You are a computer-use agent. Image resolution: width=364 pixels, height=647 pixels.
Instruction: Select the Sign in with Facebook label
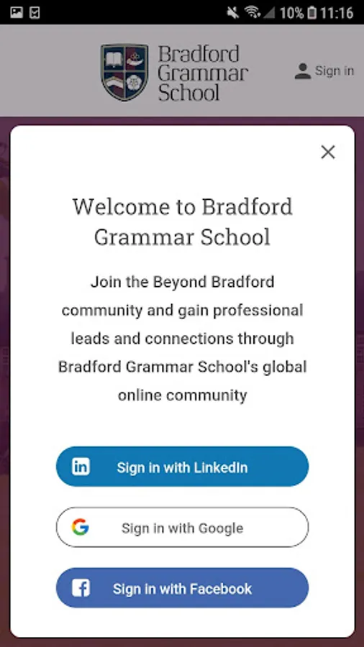[x=182, y=589]
